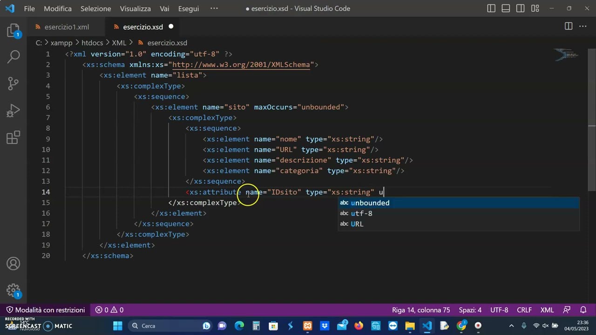This screenshot has height=335, width=596.
Task: Select the htdocs breadcrumb segment
Action: [92, 43]
